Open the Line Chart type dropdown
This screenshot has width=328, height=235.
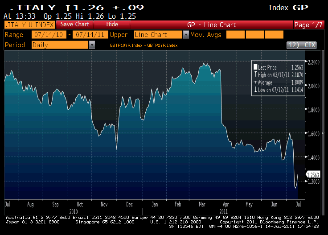[x=158, y=34]
